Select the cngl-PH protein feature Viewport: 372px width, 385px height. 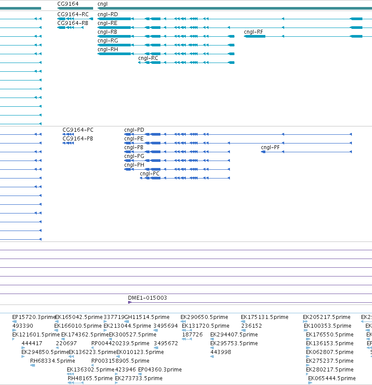tap(177, 169)
